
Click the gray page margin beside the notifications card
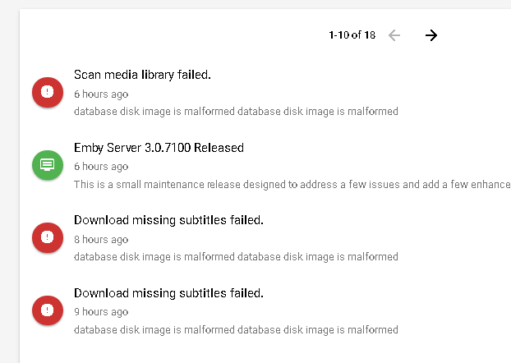(x=10, y=182)
